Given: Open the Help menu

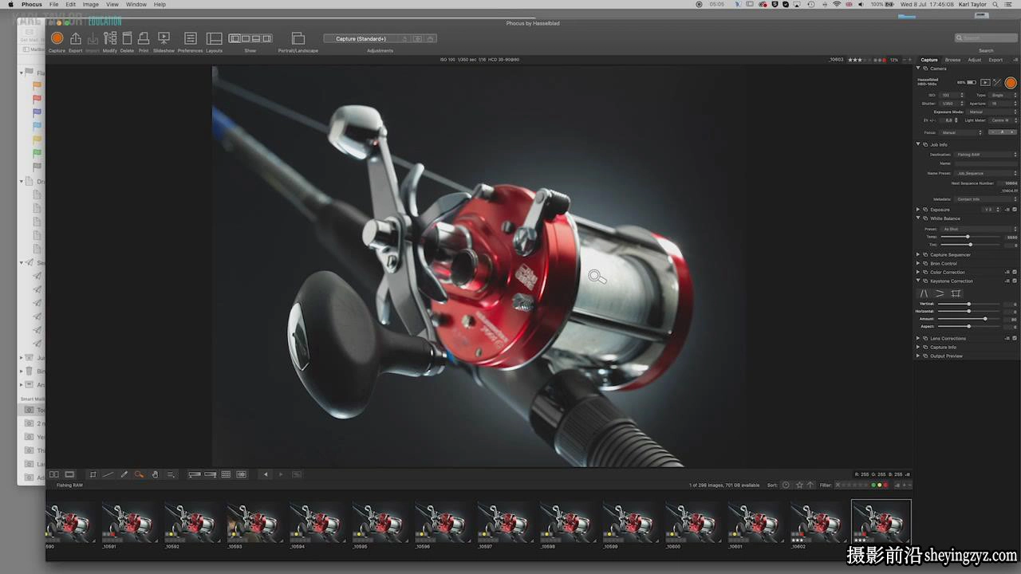Looking at the screenshot, I should click(160, 5).
